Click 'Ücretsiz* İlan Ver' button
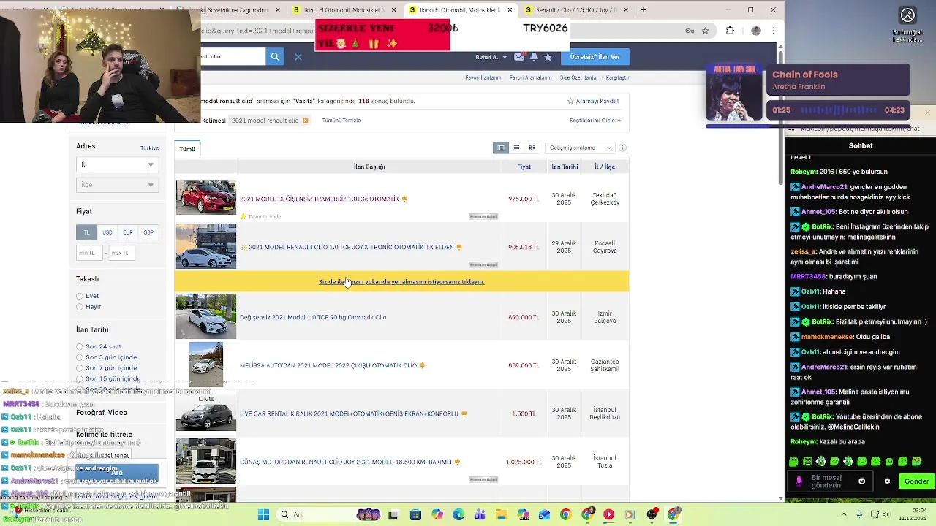The height and width of the screenshot is (526, 936). click(595, 57)
